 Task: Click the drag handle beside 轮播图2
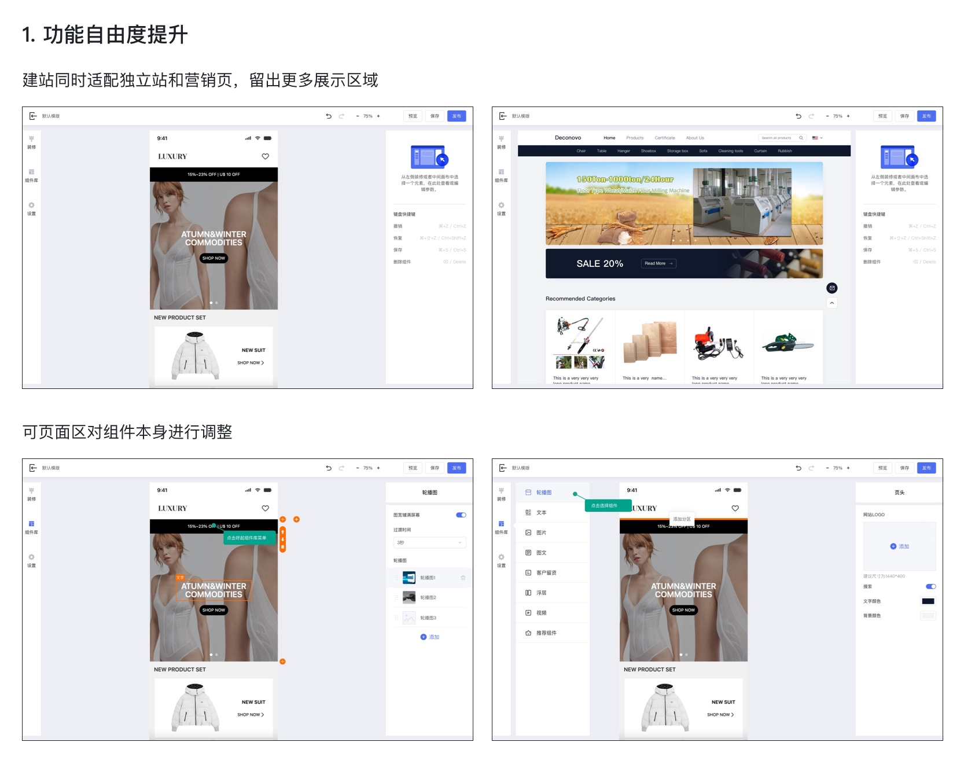coord(396,597)
